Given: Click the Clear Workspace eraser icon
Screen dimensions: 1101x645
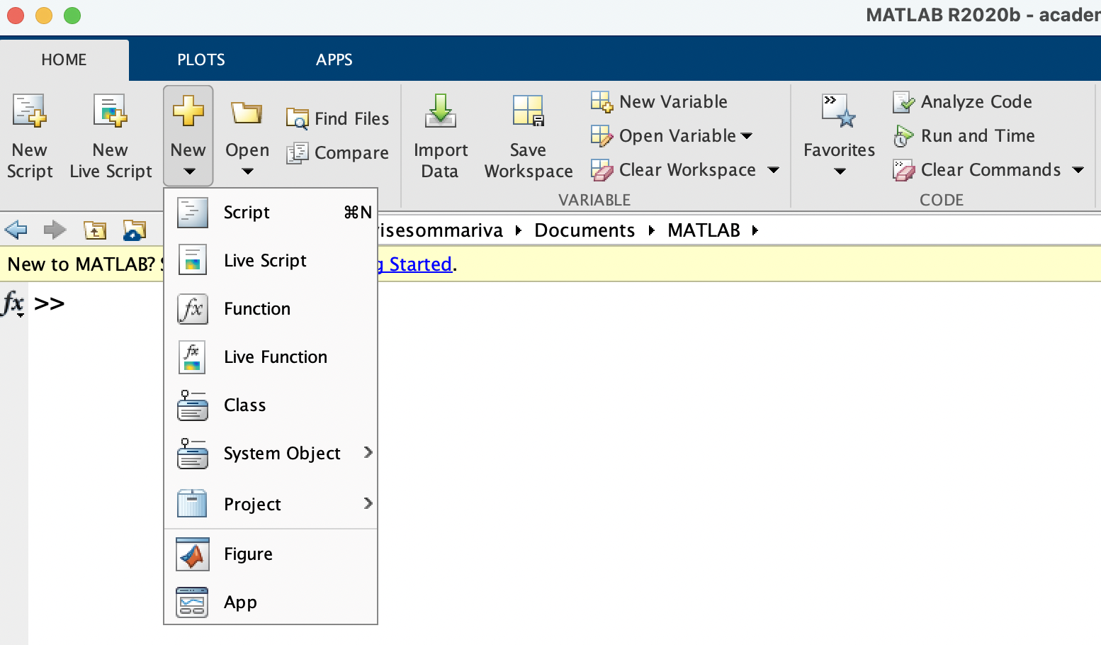Looking at the screenshot, I should 602,169.
